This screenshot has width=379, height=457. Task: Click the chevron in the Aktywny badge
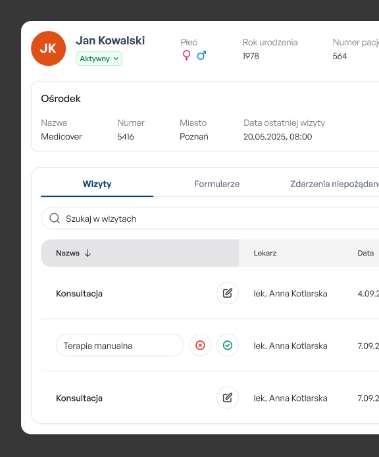point(116,59)
